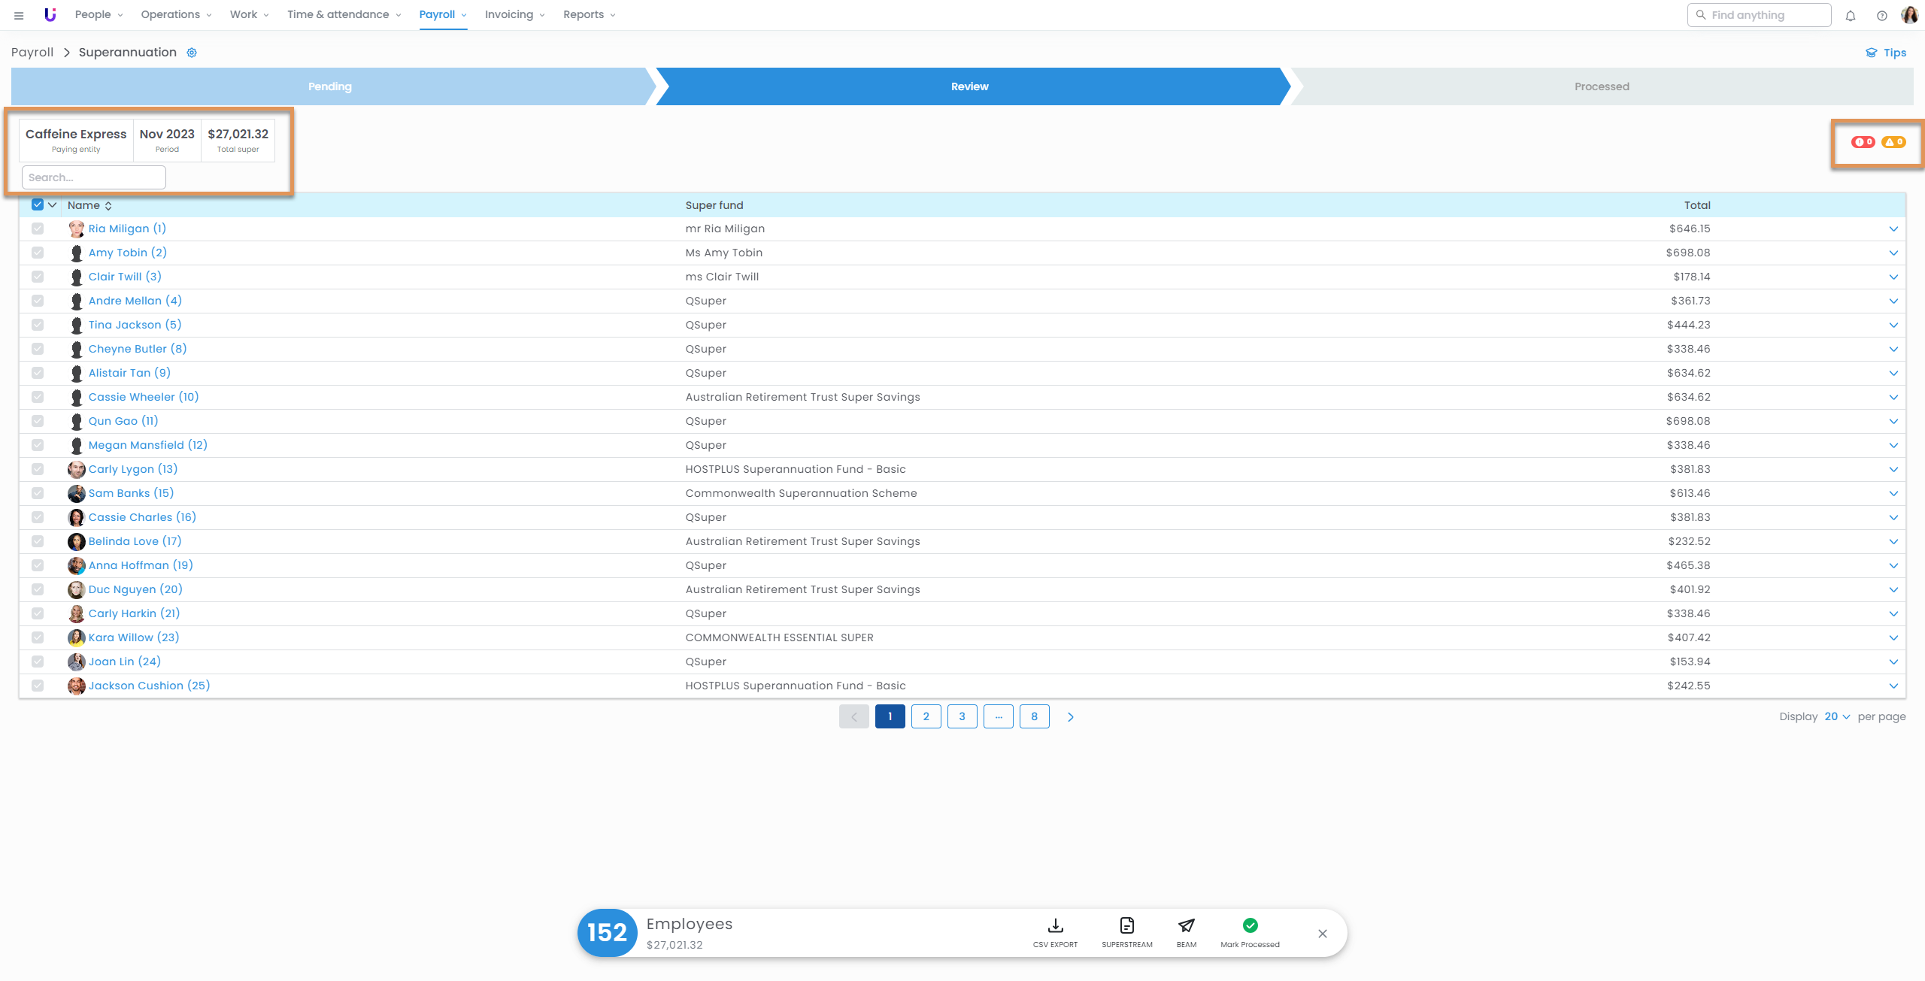The height and width of the screenshot is (981, 1925).
Task: Click the SuperStream document icon
Action: pyautogui.click(x=1126, y=925)
